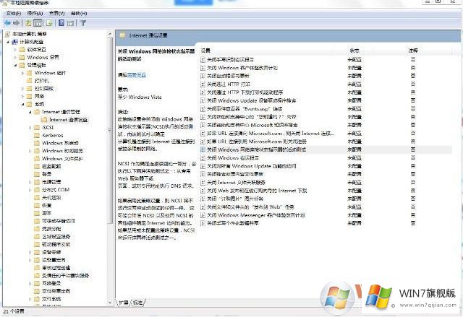
Task: Click the tree pane scroll-up arrow
Action: click(110, 34)
